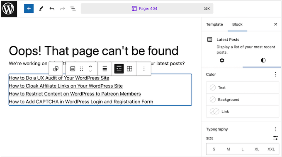This screenshot has height=157, width=282.
Task: Open 'How to Restrict Content' Patreon post link
Action: pos(75,94)
